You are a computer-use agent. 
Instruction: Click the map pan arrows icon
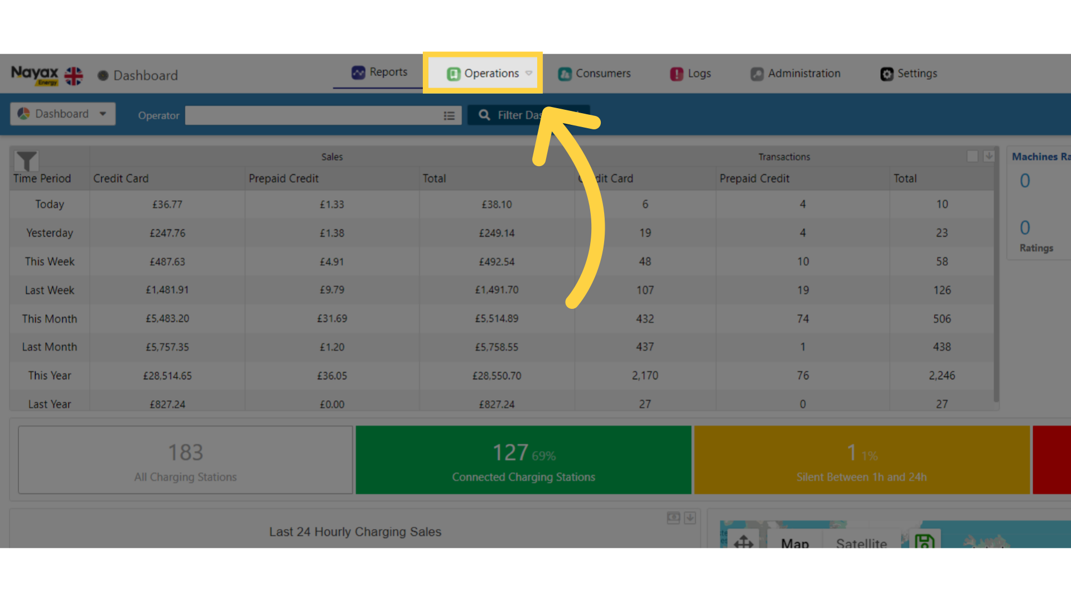(744, 541)
